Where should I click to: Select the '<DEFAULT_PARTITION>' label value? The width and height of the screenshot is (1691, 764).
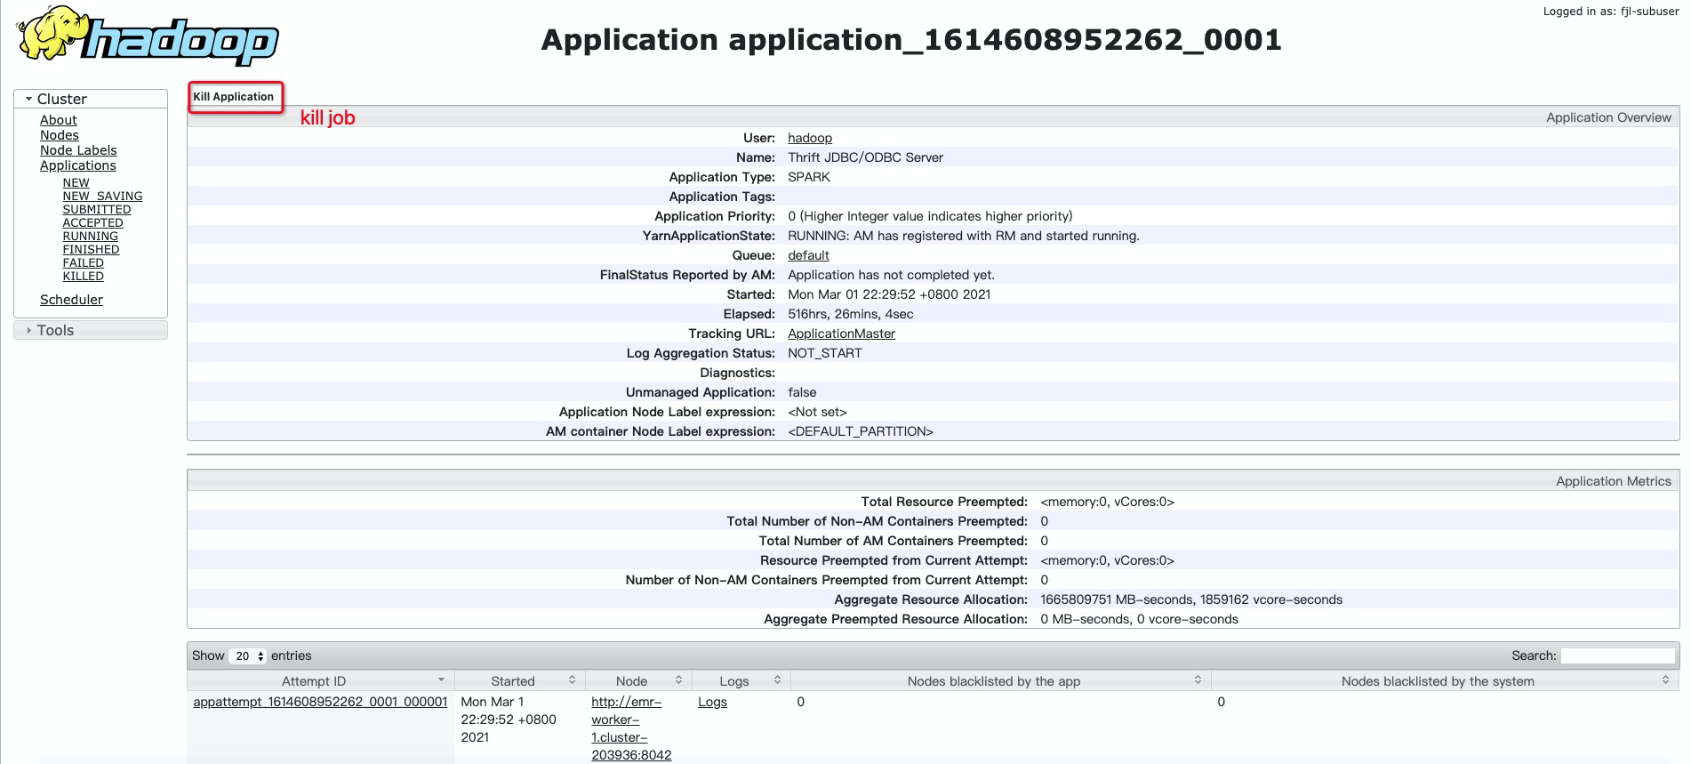click(x=861, y=431)
